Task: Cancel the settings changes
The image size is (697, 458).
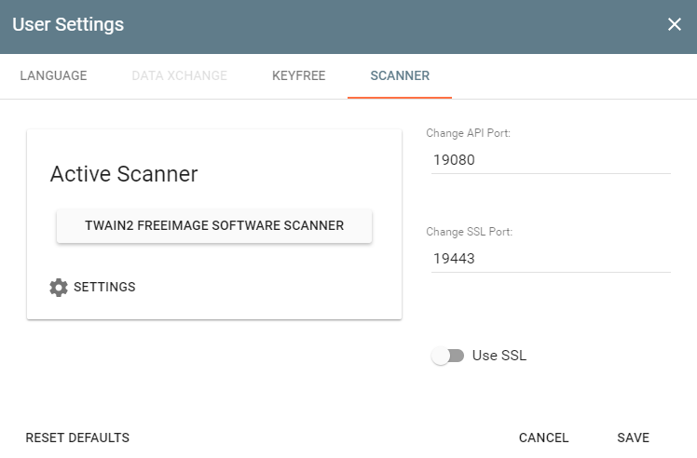Action: pos(543,438)
